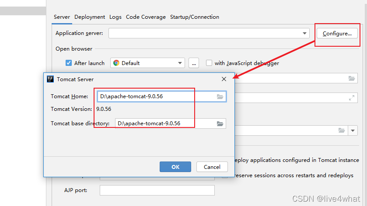Open folder browser for Tomcat Home path
The height and width of the screenshot is (206, 367).
coord(220,96)
